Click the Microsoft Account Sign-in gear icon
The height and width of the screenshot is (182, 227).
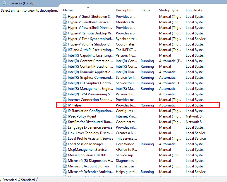click(x=65, y=166)
